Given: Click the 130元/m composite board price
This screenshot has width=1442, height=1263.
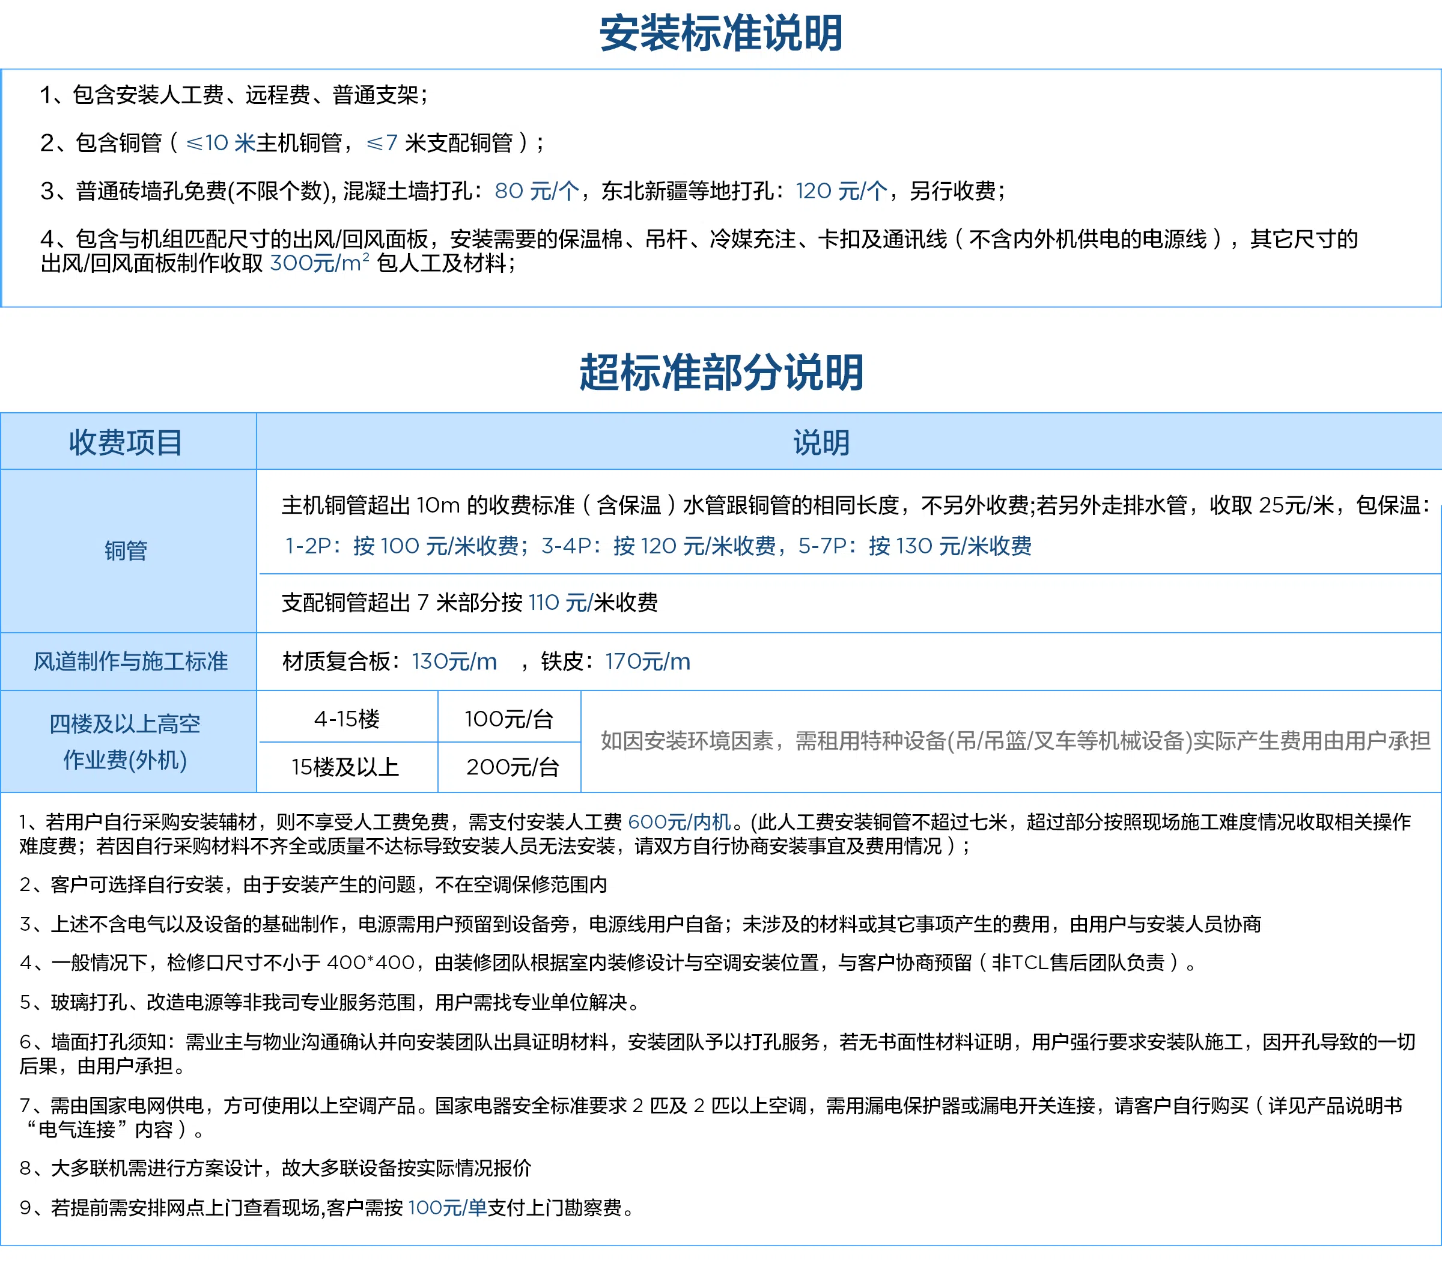Looking at the screenshot, I should [x=455, y=661].
